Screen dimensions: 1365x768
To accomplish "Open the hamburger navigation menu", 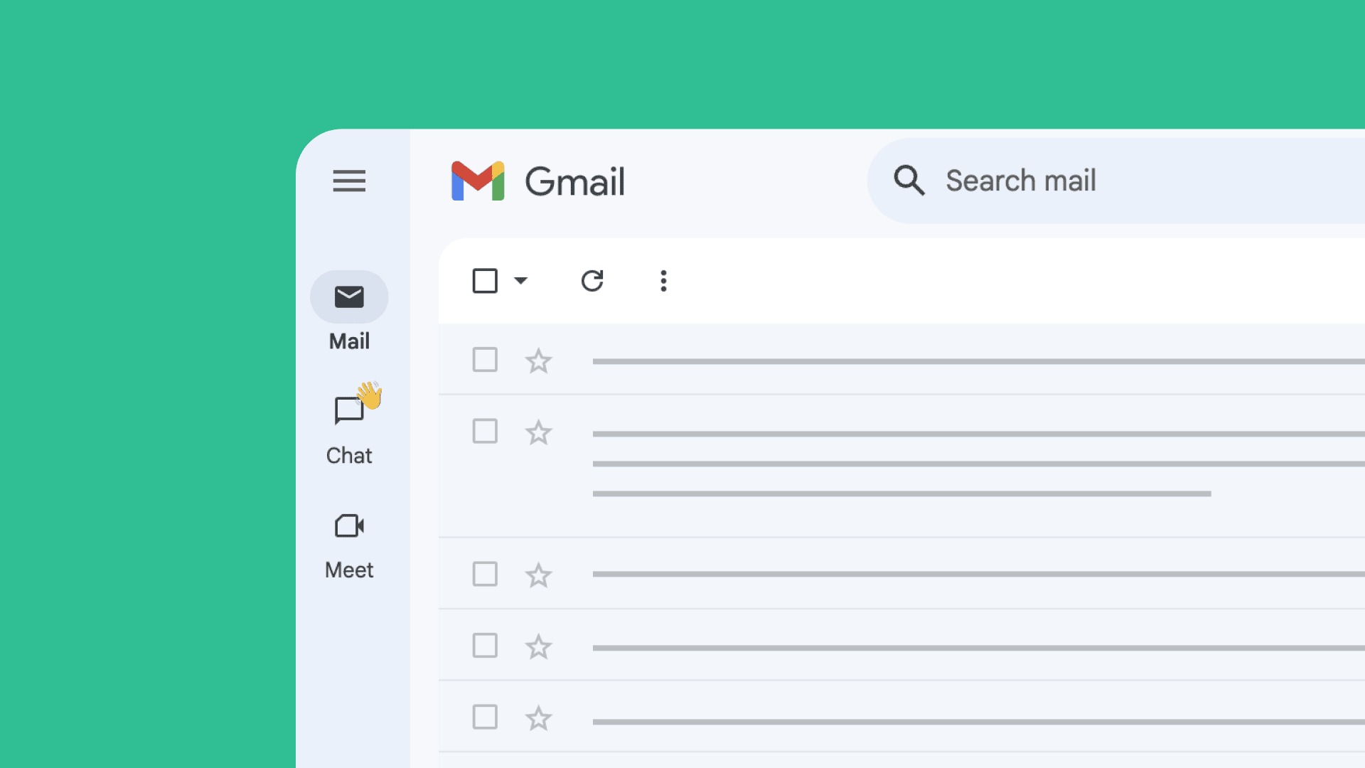I will point(348,182).
